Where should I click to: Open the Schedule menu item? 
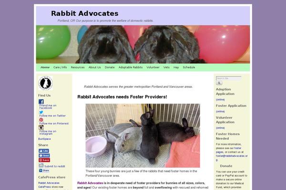pos(189,67)
